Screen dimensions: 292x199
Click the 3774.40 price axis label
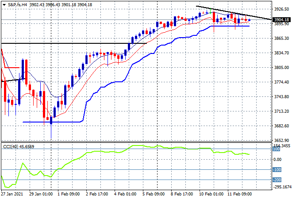coord(281,82)
